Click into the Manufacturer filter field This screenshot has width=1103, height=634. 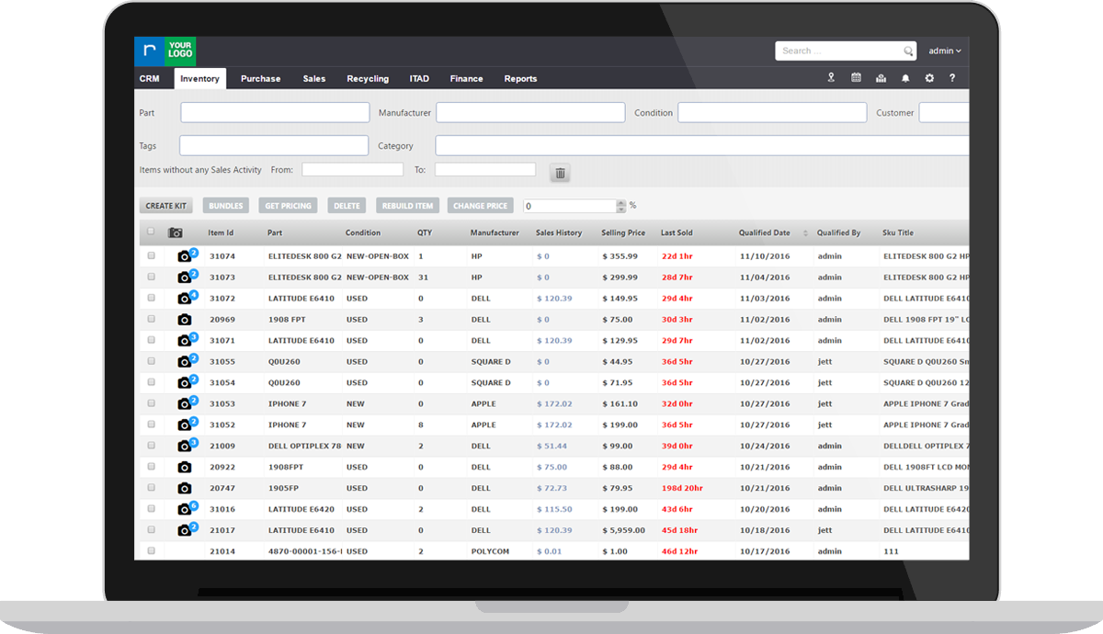click(x=530, y=113)
